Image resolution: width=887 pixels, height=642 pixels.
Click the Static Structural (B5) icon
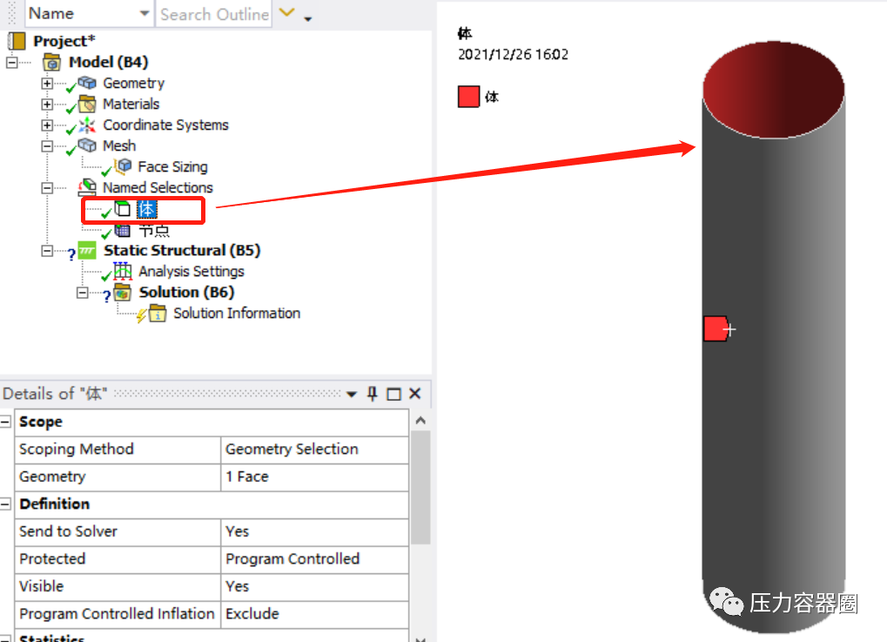point(87,250)
